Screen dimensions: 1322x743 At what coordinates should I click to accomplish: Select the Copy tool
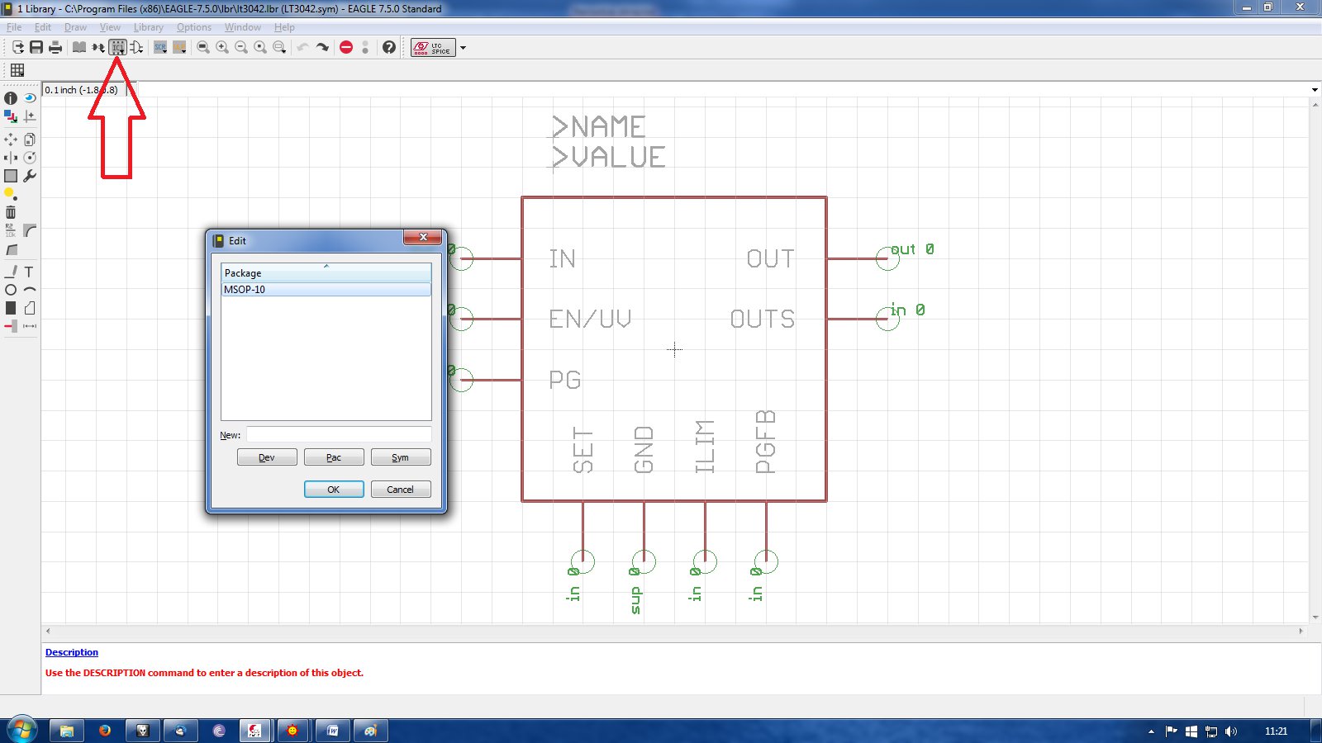point(30,140)
